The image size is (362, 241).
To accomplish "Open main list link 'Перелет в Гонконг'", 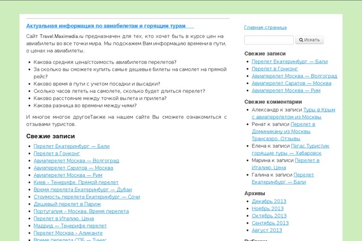I will 57,154.
